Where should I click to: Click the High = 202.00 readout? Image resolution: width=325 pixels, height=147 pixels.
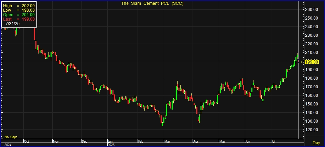(x=19, y=6)
